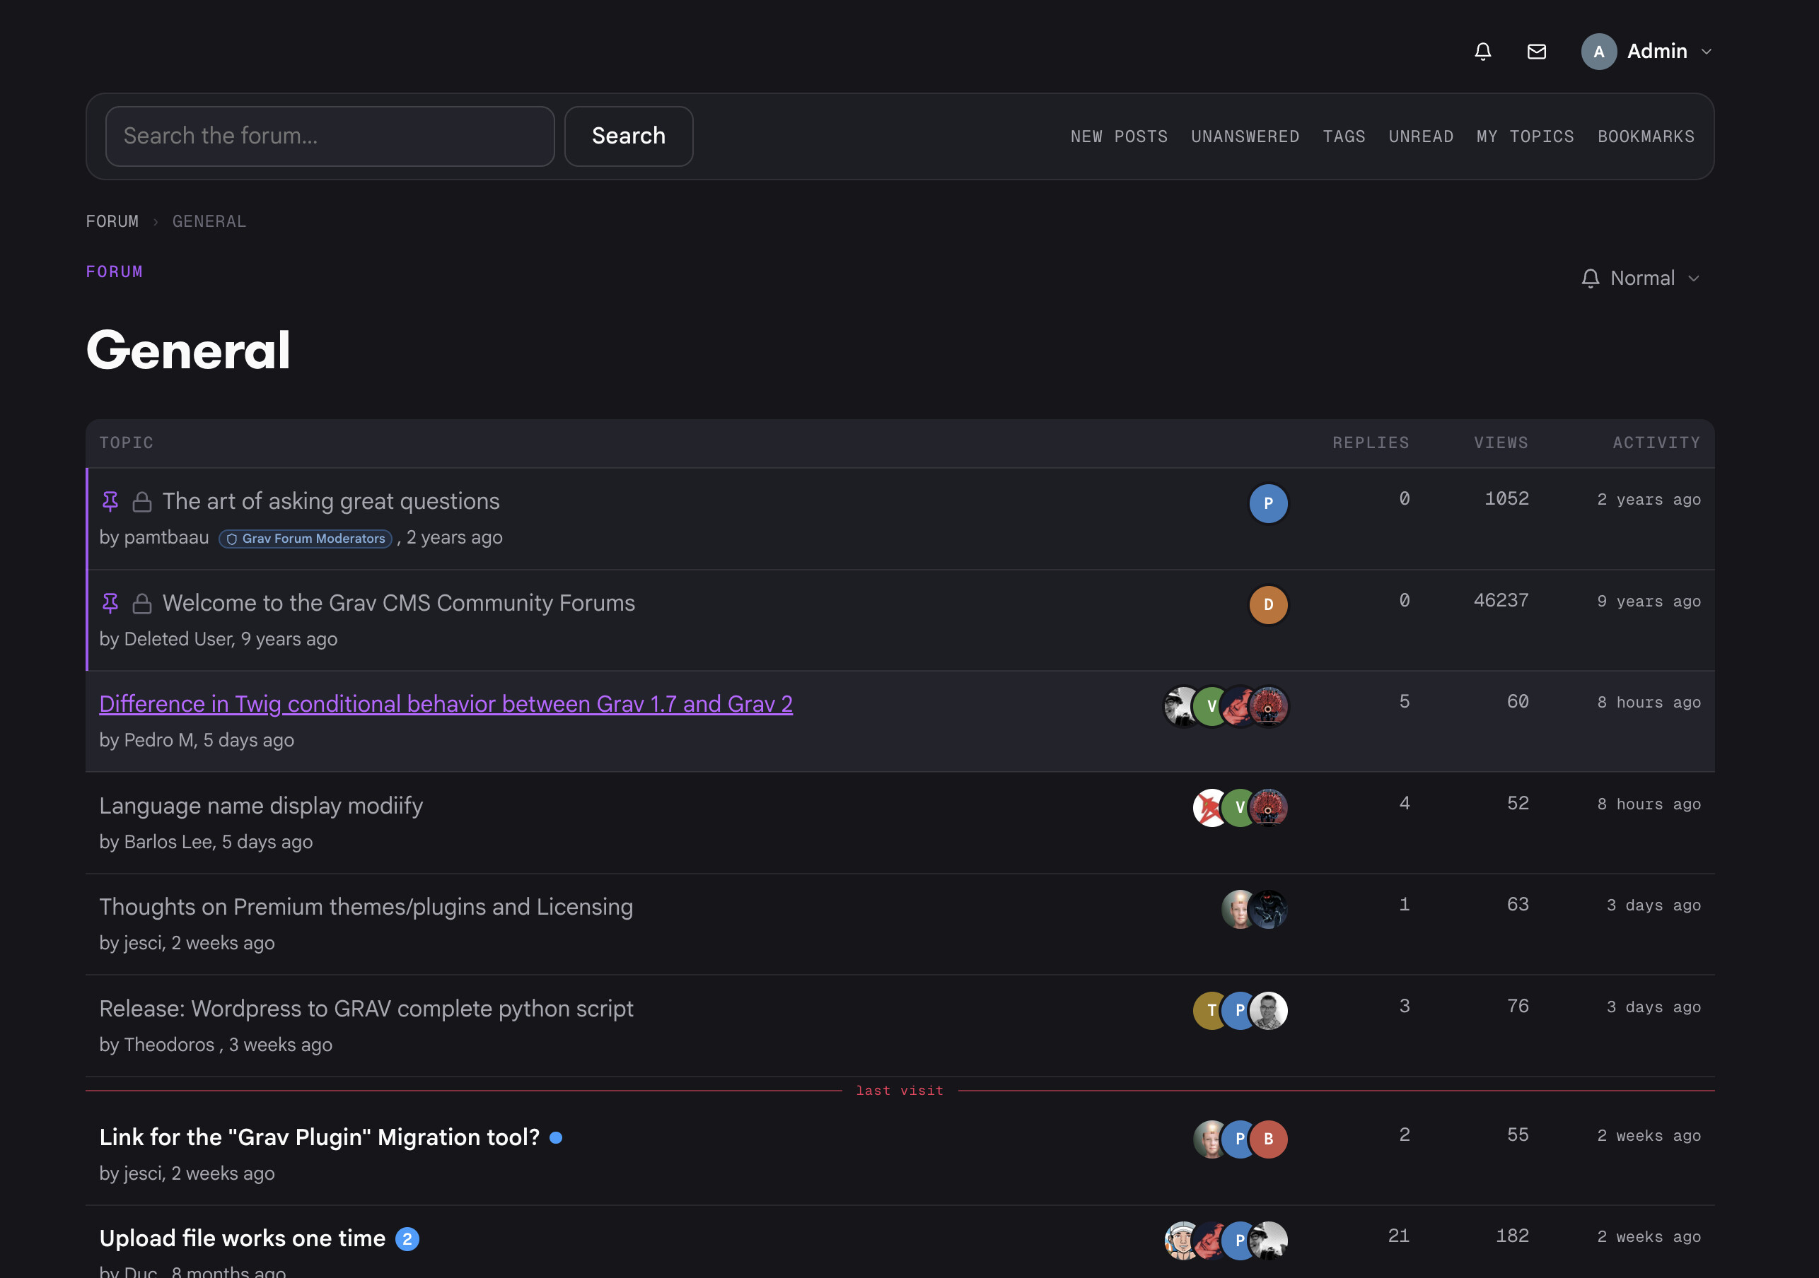Click the Search button
1819x1278 pixels.
(x=628, y=136)
